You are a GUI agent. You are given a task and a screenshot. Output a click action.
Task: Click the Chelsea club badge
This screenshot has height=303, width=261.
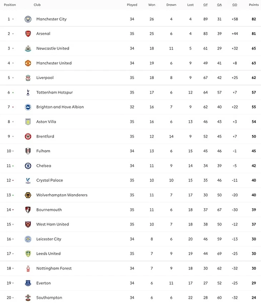click(28, 165)
